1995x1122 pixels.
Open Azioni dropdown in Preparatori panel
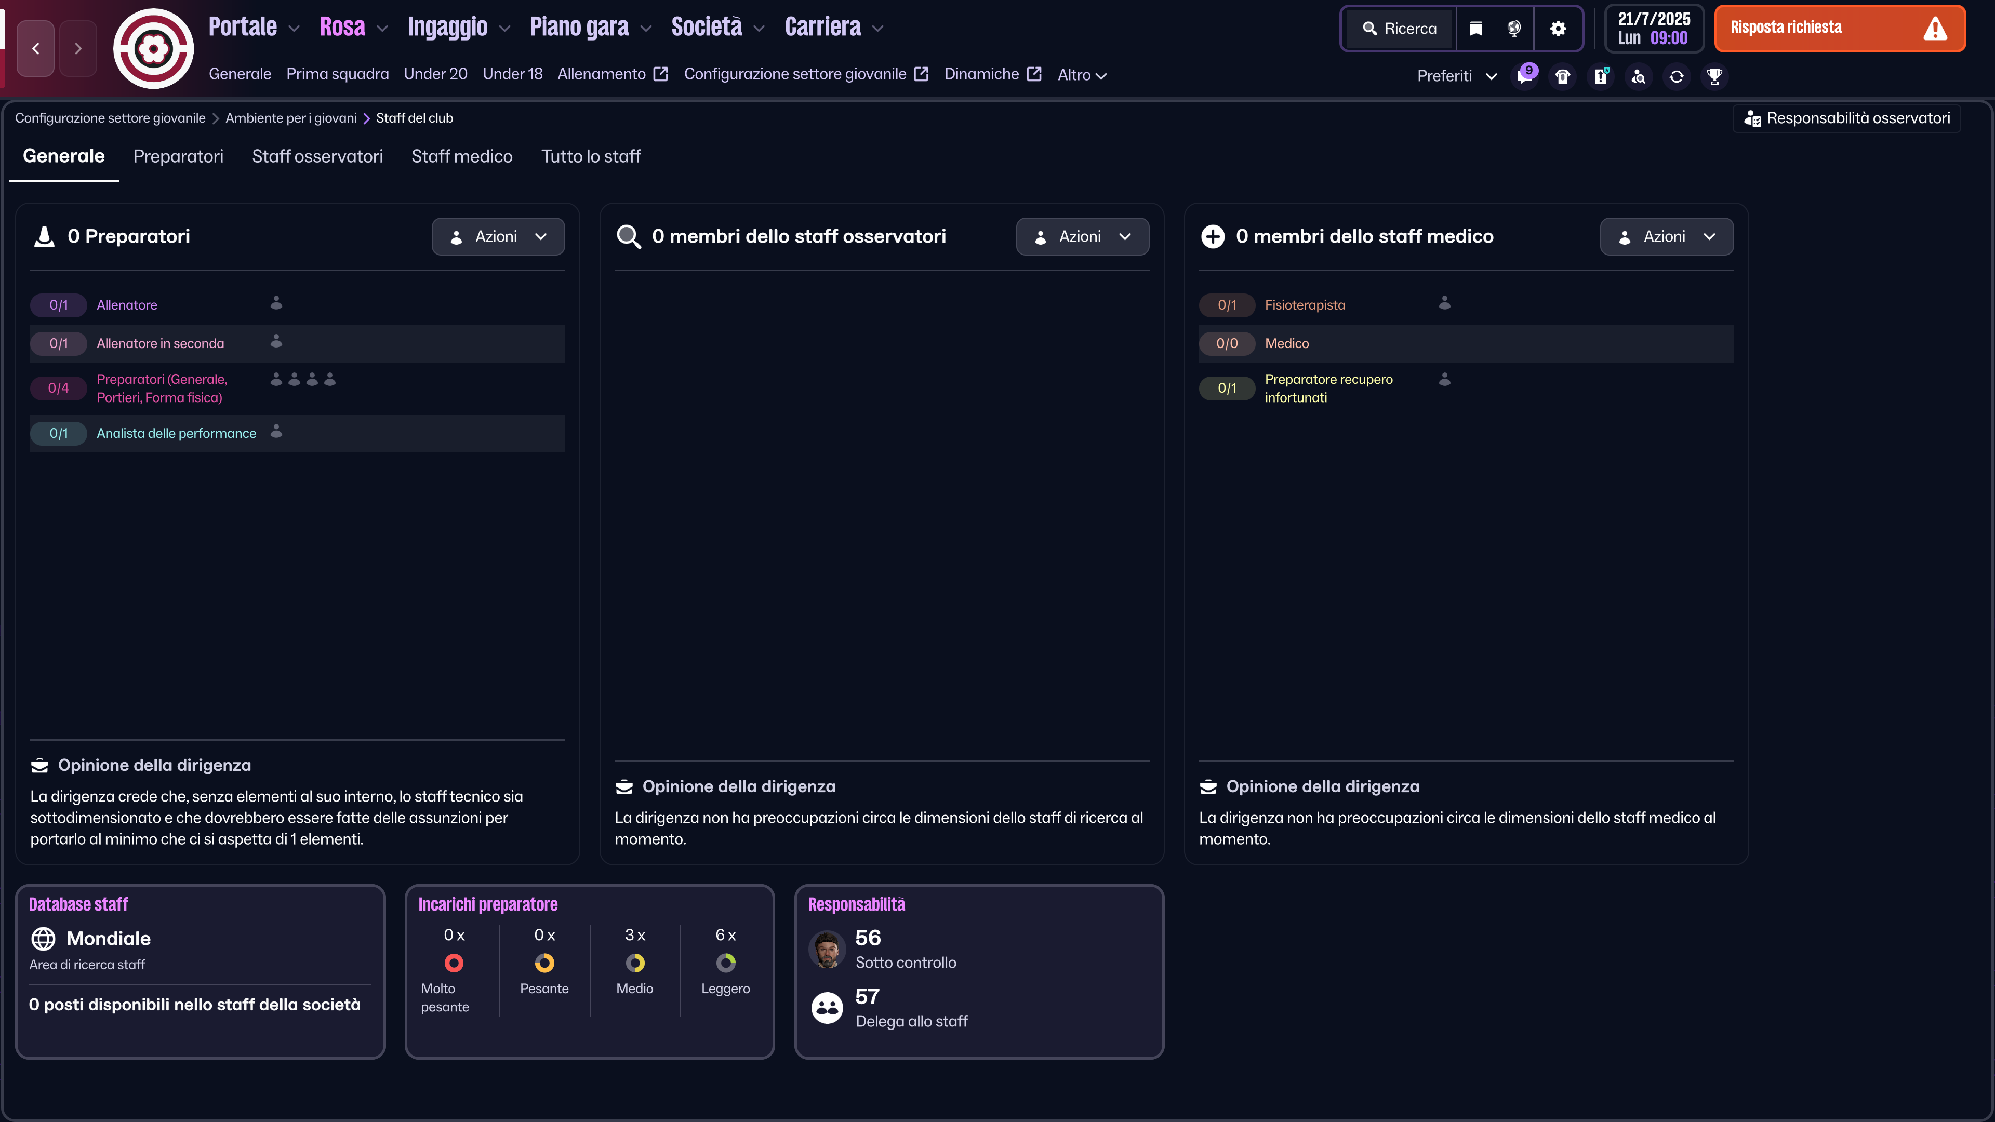[x=498, y=236]
